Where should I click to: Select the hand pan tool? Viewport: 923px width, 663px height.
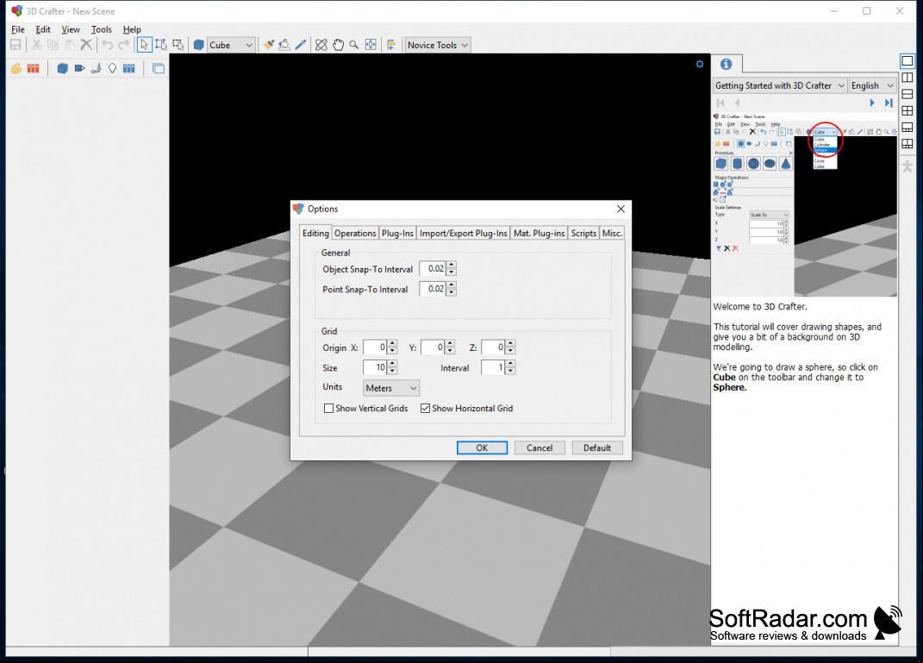338,45
